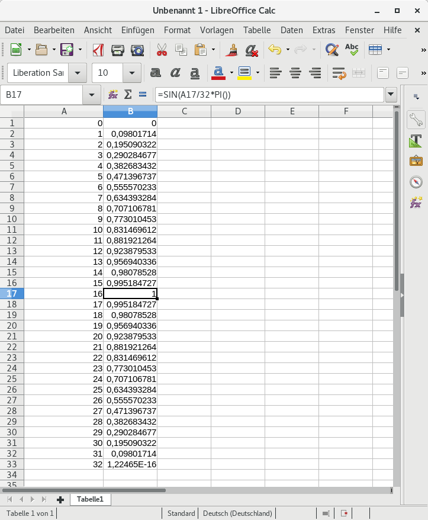Toggle Wrap Text
The width and height of the screenshot is (428, 520).
tap(339, 73)
